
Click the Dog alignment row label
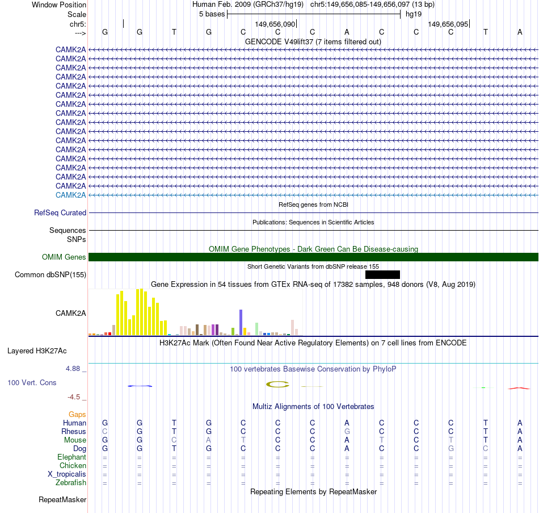click(80, 449)
